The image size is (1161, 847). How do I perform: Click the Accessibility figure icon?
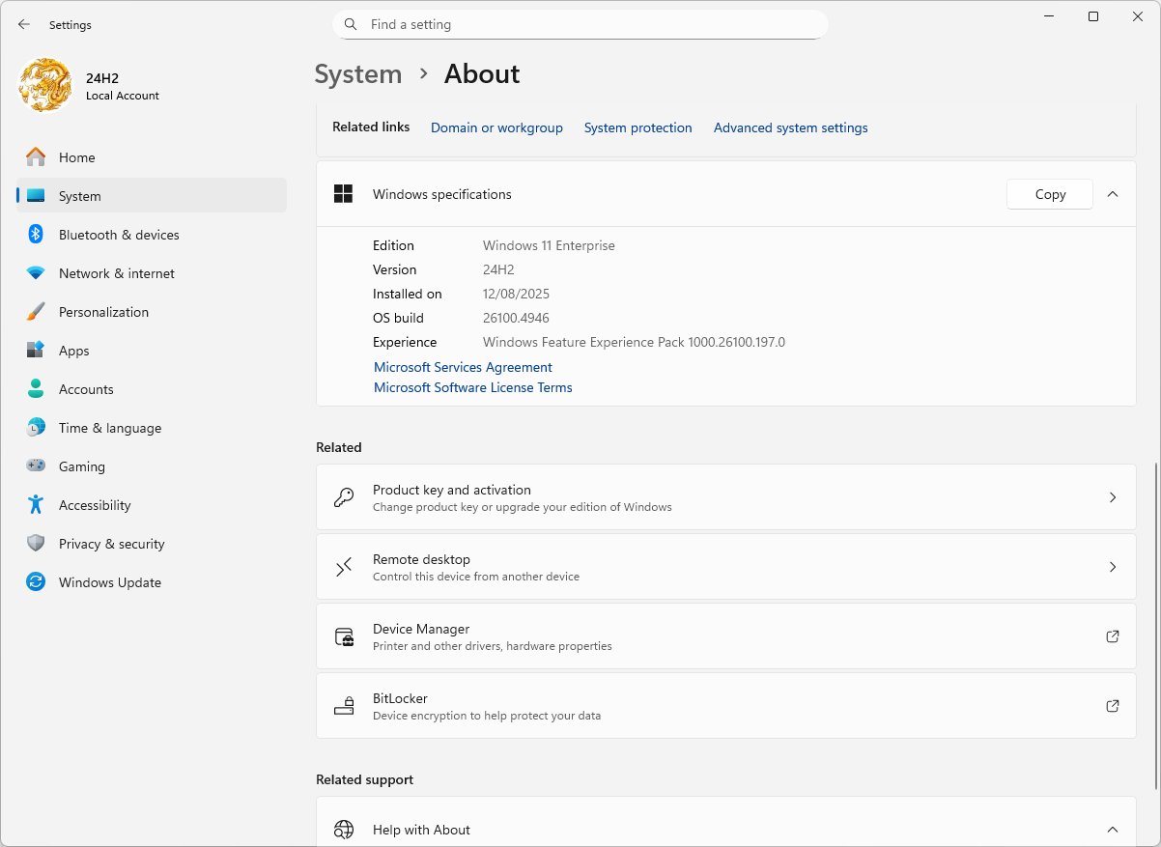click(x=36, y=505)
